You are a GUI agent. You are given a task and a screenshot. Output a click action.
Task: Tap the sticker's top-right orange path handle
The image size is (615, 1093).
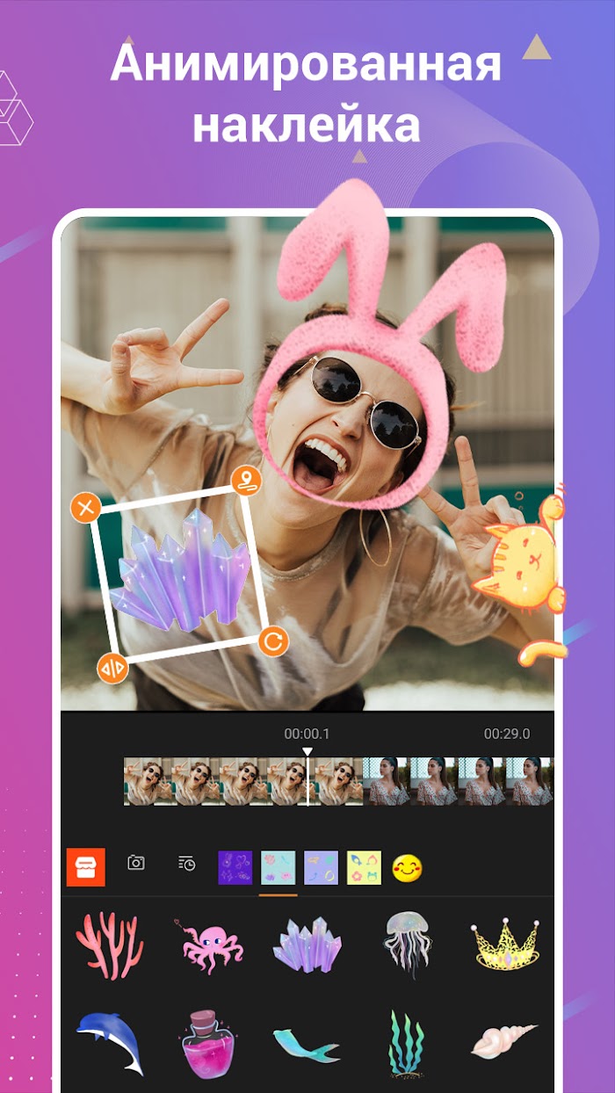pos(247,481)
